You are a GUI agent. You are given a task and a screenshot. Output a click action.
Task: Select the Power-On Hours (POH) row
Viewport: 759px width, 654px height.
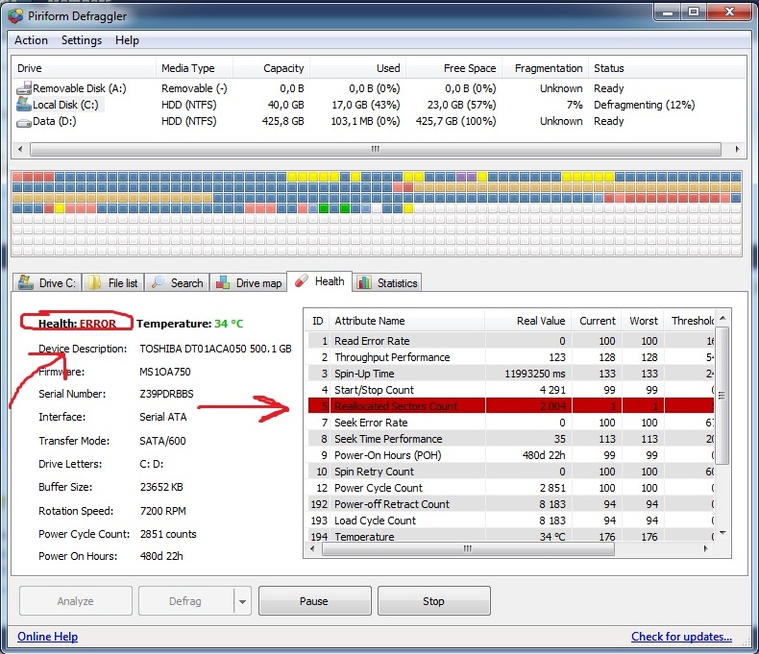(511, 455)
